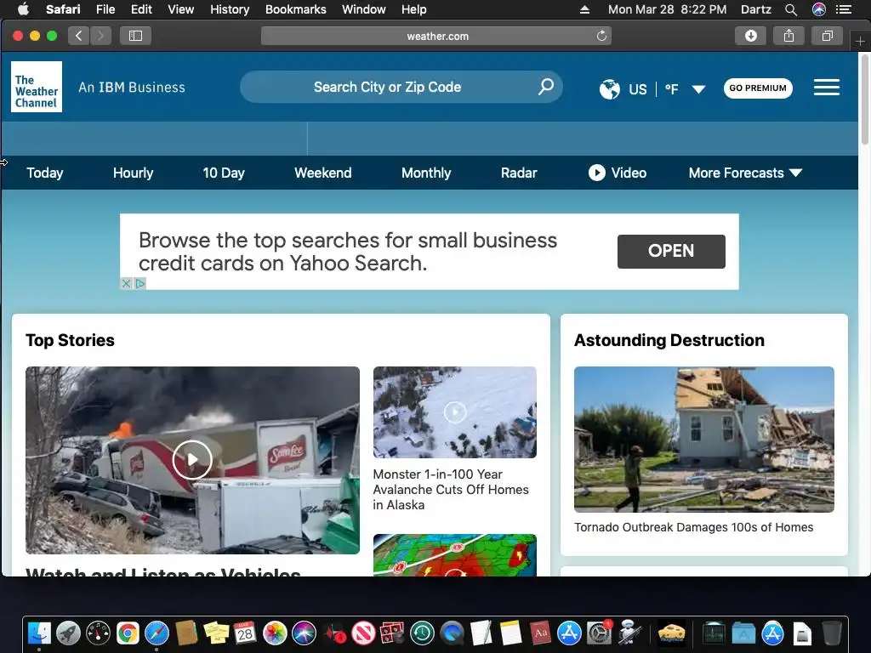
Task: Select the Hourly tab
Action: point(133,173)
